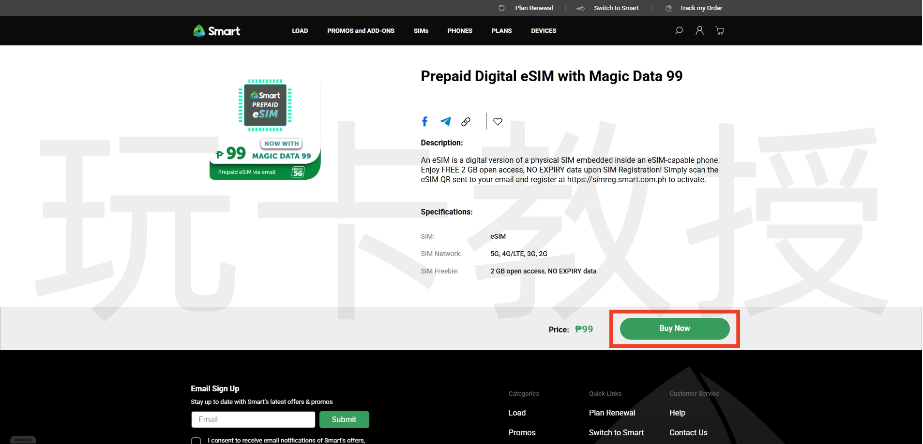Open footer Plan Renewal quick link
The height and width of the screenshot is (444, 923).
(x=612, y=413)
